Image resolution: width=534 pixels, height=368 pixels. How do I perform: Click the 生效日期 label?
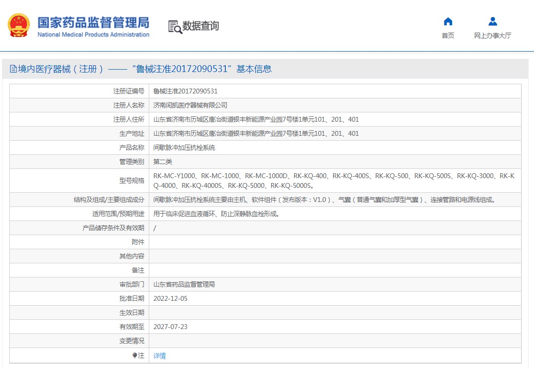[132, 313]
